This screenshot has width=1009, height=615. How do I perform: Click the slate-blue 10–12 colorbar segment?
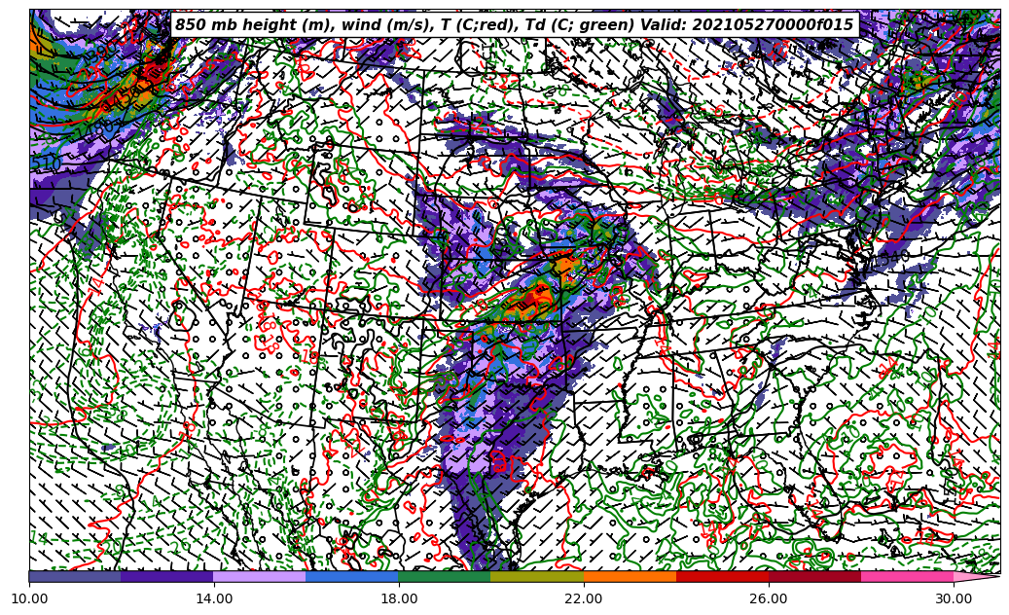tap(75, 576)
